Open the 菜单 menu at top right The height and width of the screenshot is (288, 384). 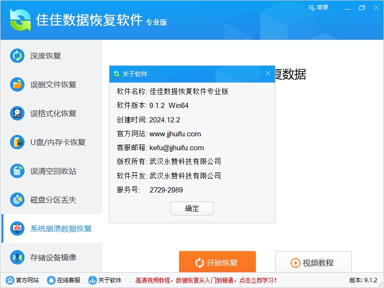pyautogui.click(x=318, y=8)
